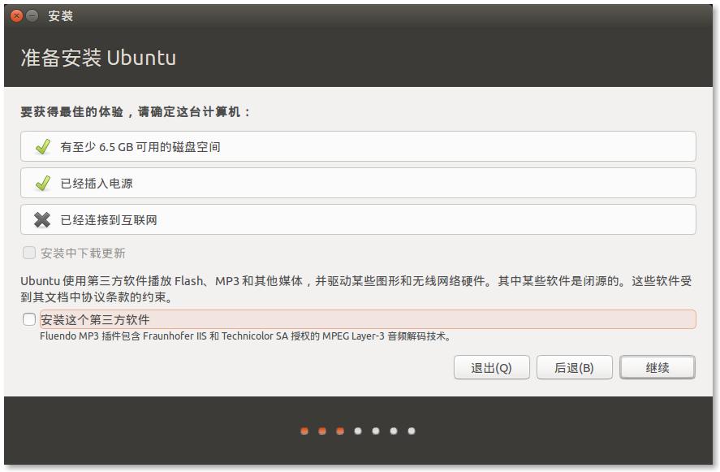Select the 已经插入电源 requirement row
The image size is (720, 472).
point(357,184)
